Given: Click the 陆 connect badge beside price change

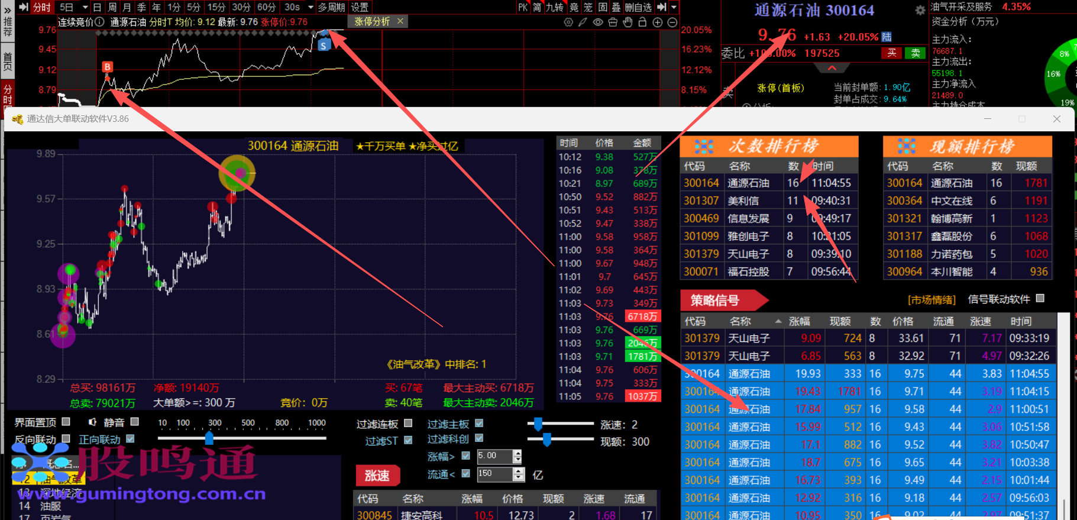Looking at the screenshot, I should (887, 37).
